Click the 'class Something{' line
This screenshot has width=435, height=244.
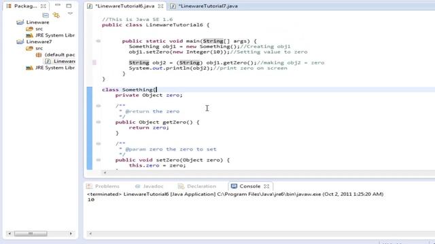(129, 89)
